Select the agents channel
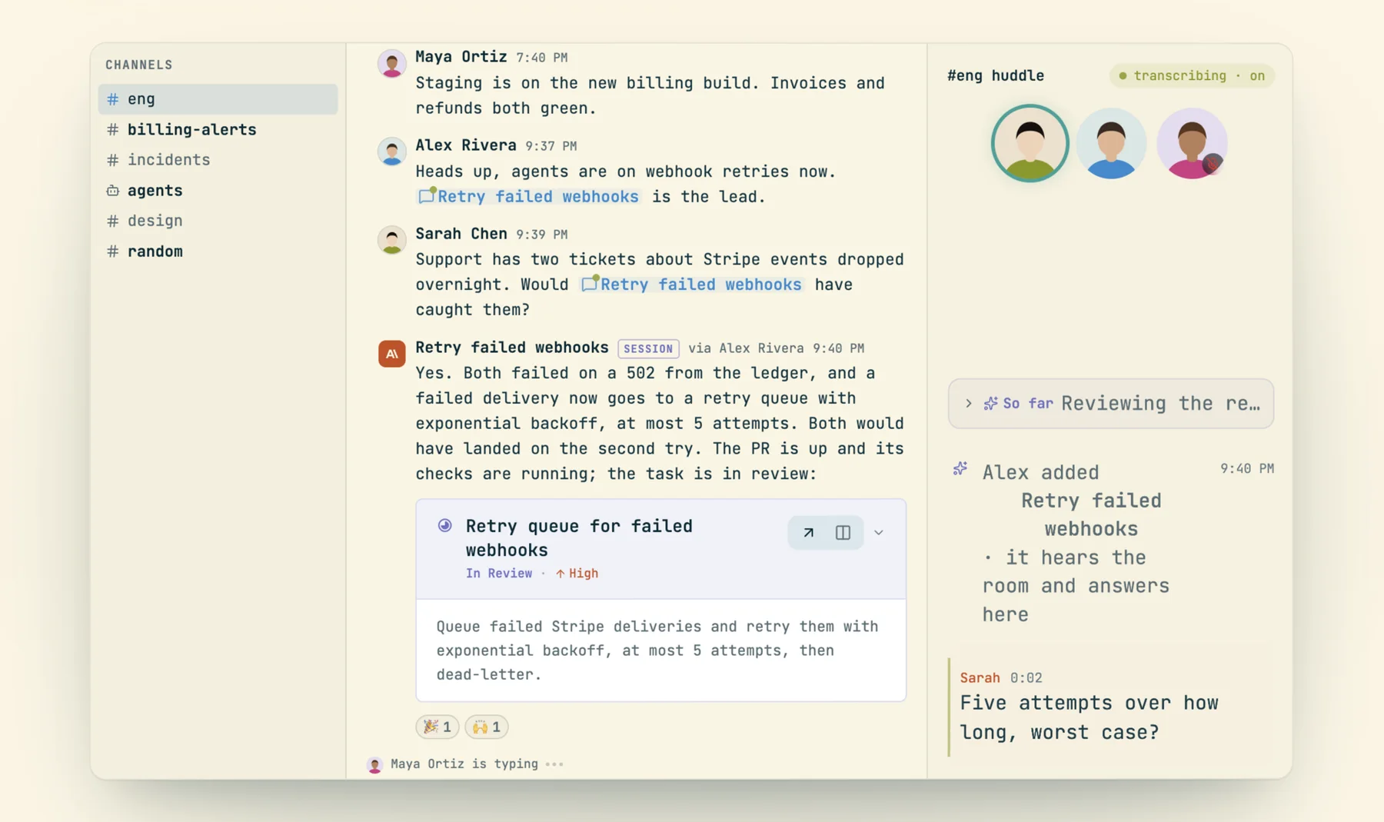Screen dimensions: 1384x822 [218, 190]
